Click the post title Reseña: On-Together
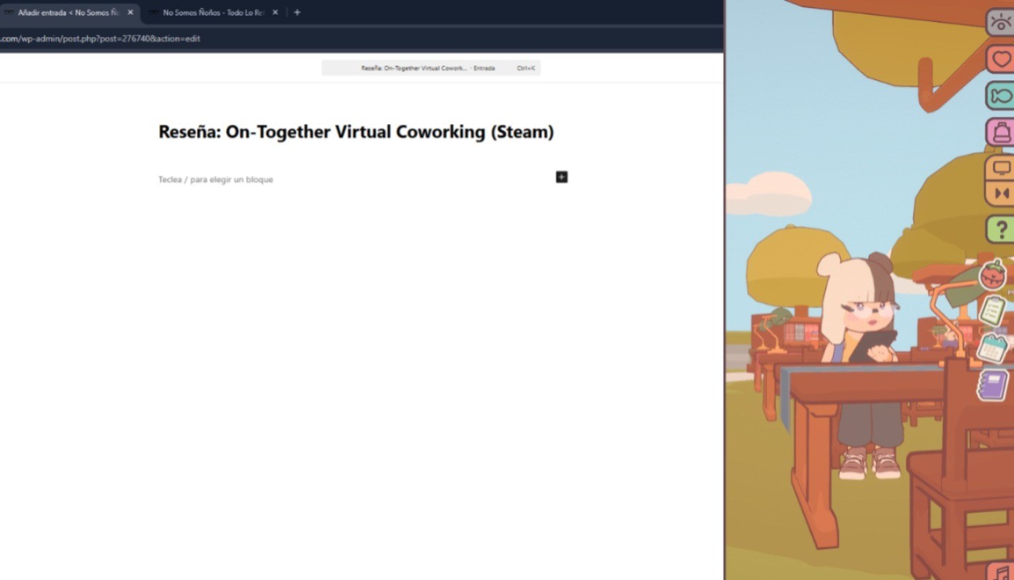This screenshot has height=580, width=1014. 355,132
